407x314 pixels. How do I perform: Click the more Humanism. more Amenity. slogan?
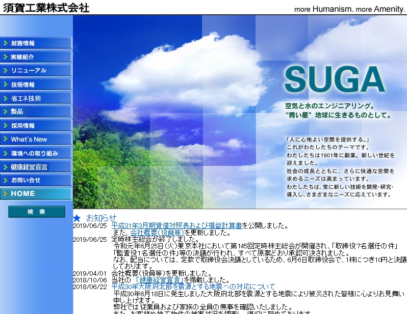tap(350, 9)
